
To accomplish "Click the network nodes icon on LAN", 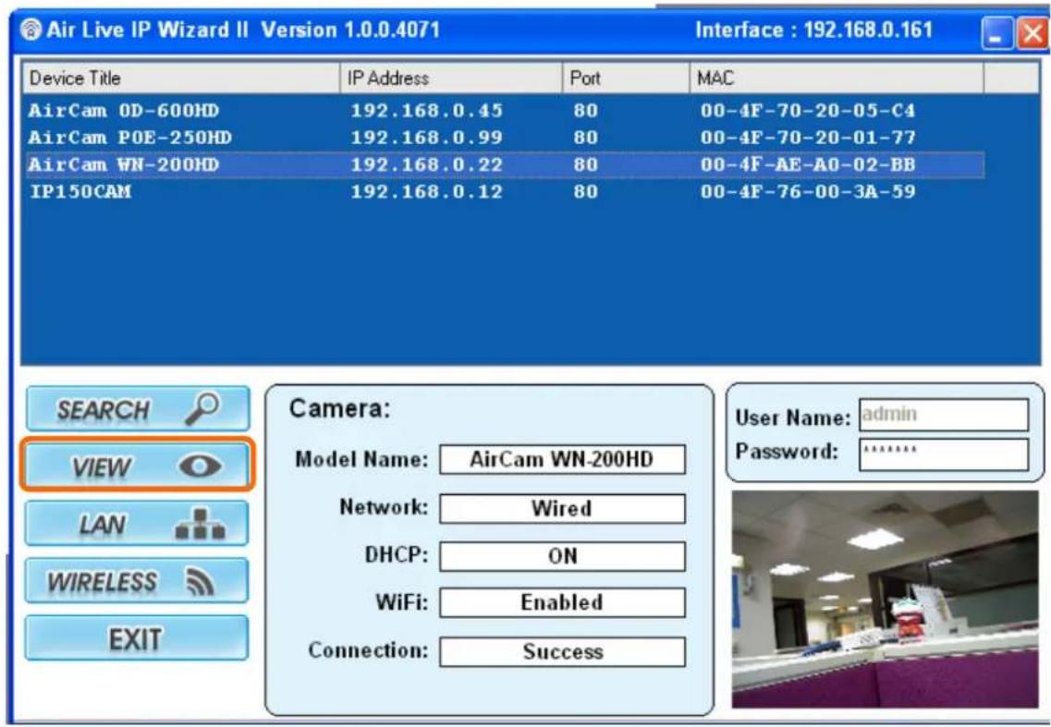I will pyautogui.click(x=201, y=524).
